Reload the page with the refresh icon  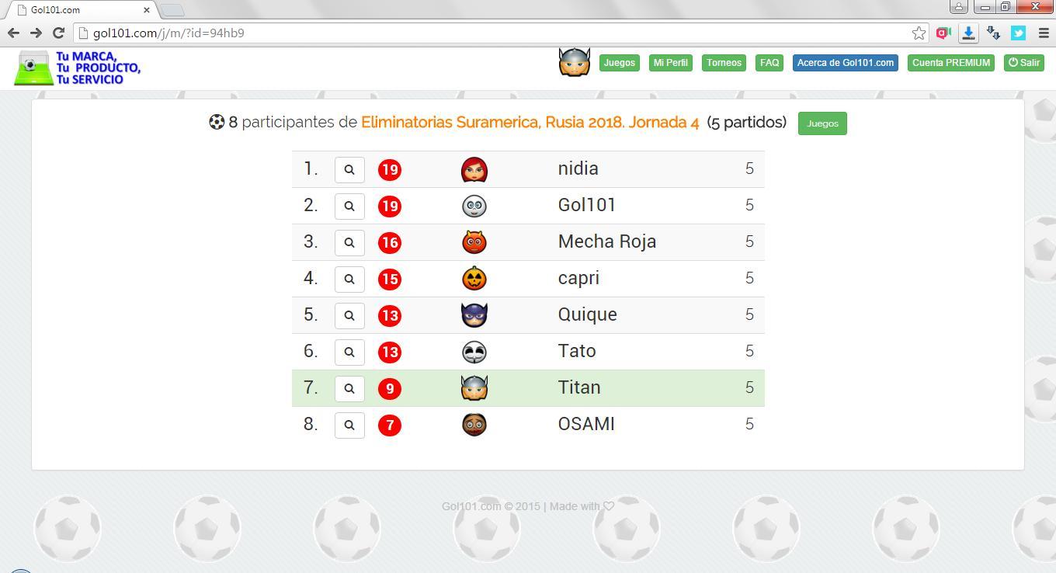(x=58, y=33)
